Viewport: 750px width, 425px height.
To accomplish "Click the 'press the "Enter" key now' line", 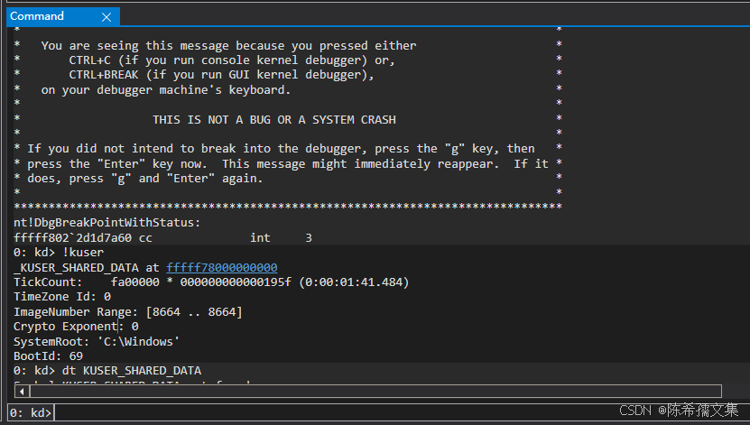I will coord(288,164).
